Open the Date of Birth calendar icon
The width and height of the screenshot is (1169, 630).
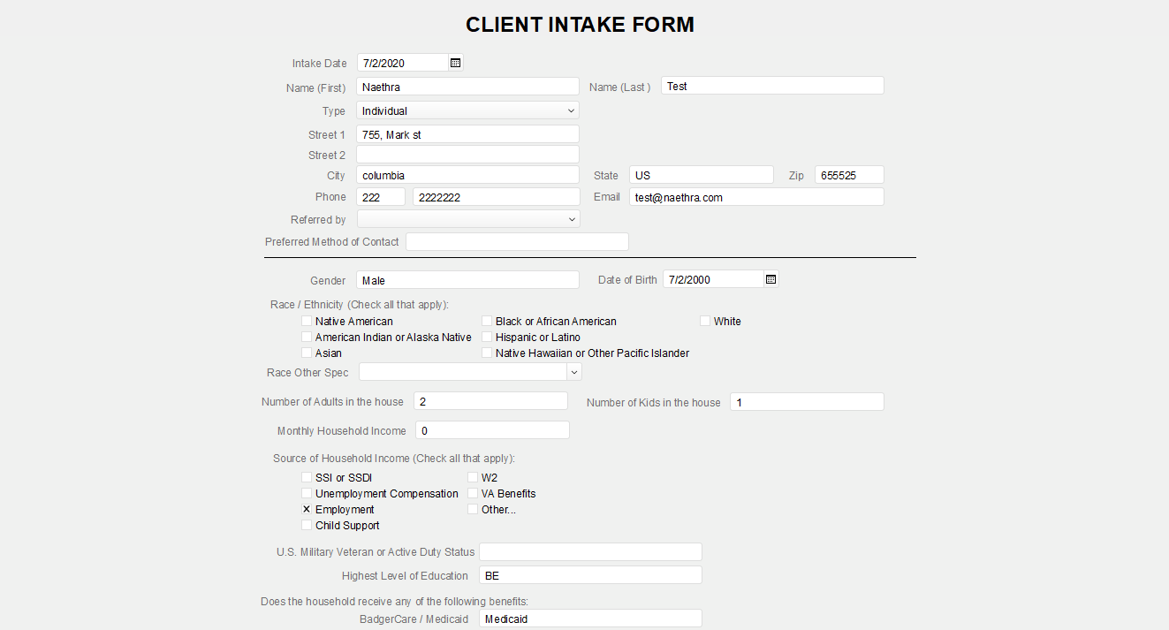point(770,279)
